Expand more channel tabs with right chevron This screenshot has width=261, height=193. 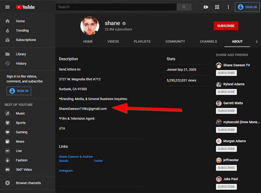[x=256, y=42]
